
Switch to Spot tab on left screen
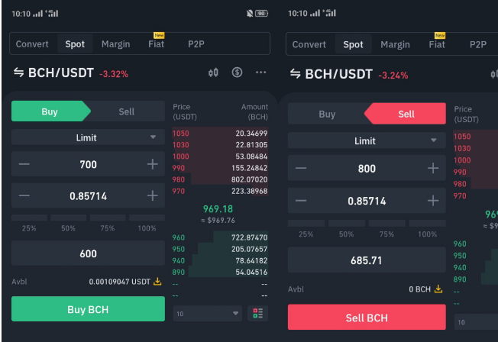[75, 44]
